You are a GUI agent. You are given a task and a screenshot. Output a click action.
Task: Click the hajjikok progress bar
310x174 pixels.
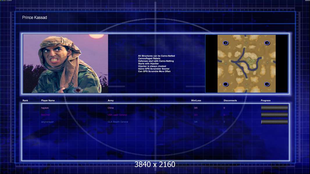[x=275, y=108]
